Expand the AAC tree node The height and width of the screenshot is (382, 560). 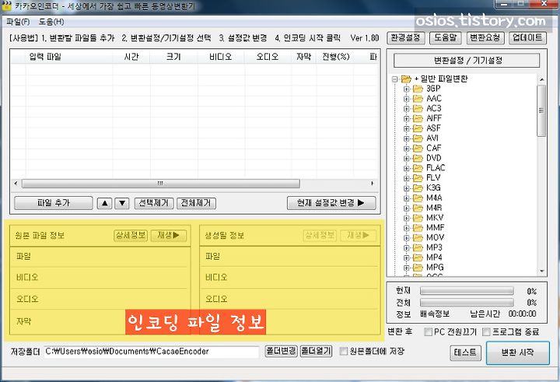coord(407,99)
